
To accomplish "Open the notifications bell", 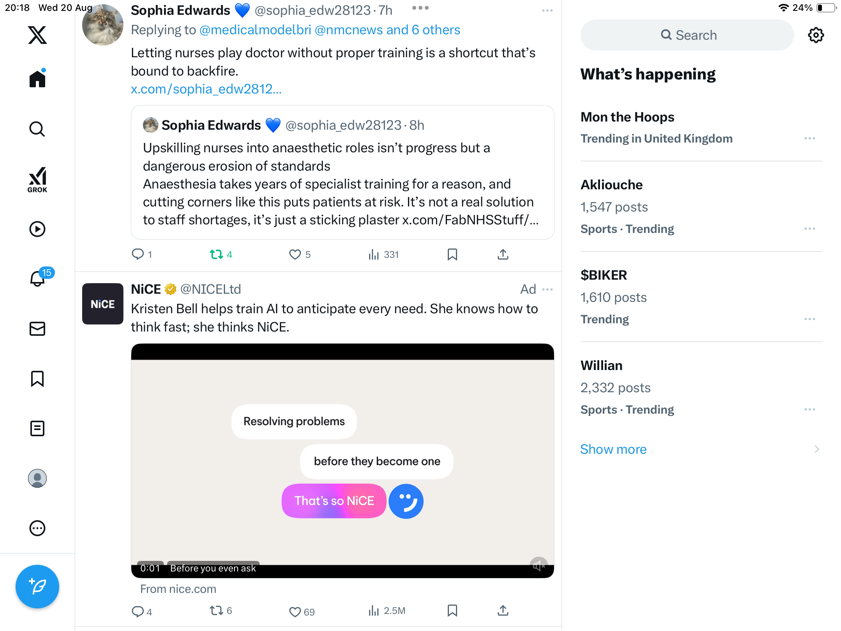I will [38, 279].
